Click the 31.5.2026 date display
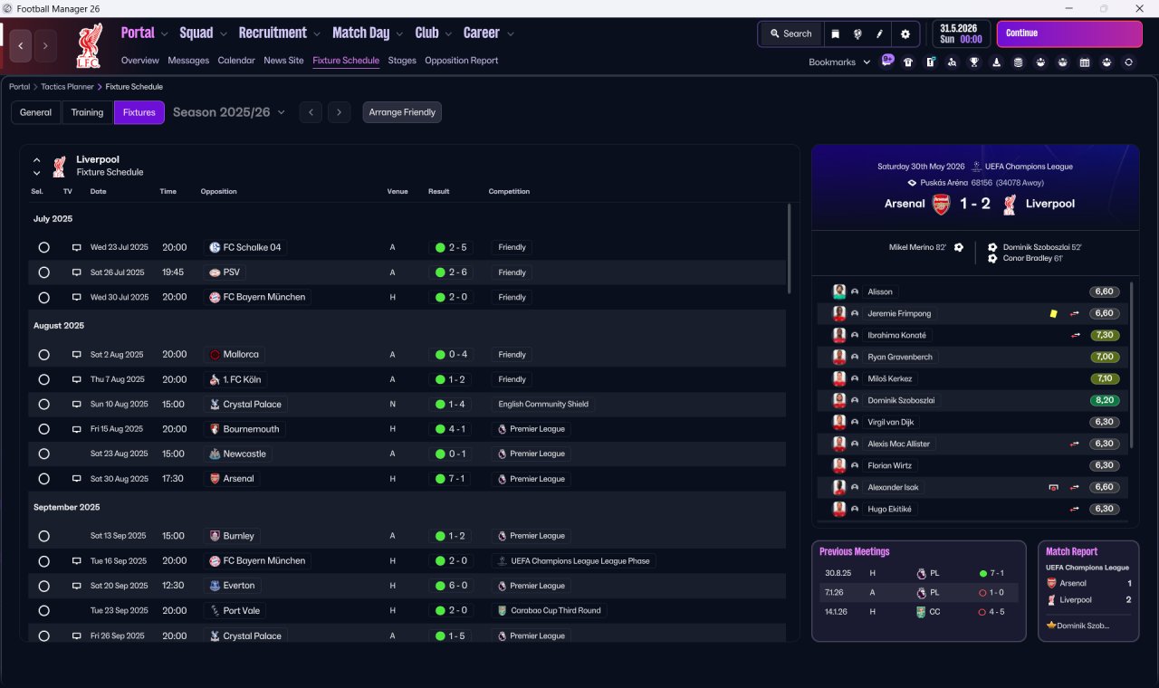 (x=962, y=33)
